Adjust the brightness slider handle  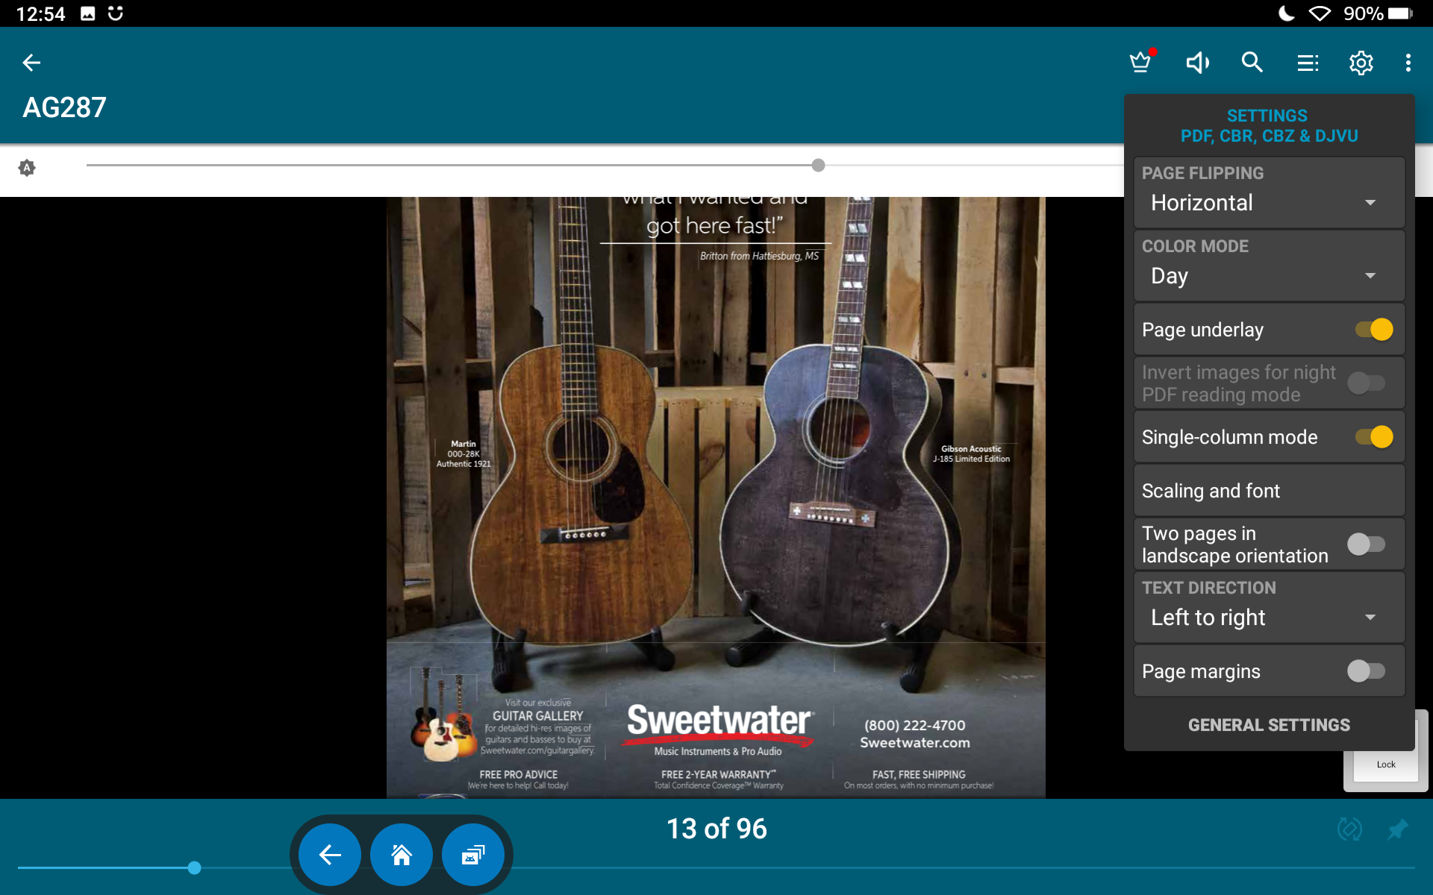pyautogui.click(x=818, y=166)
